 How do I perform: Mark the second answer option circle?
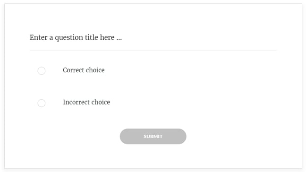click(x=42, y=103)
